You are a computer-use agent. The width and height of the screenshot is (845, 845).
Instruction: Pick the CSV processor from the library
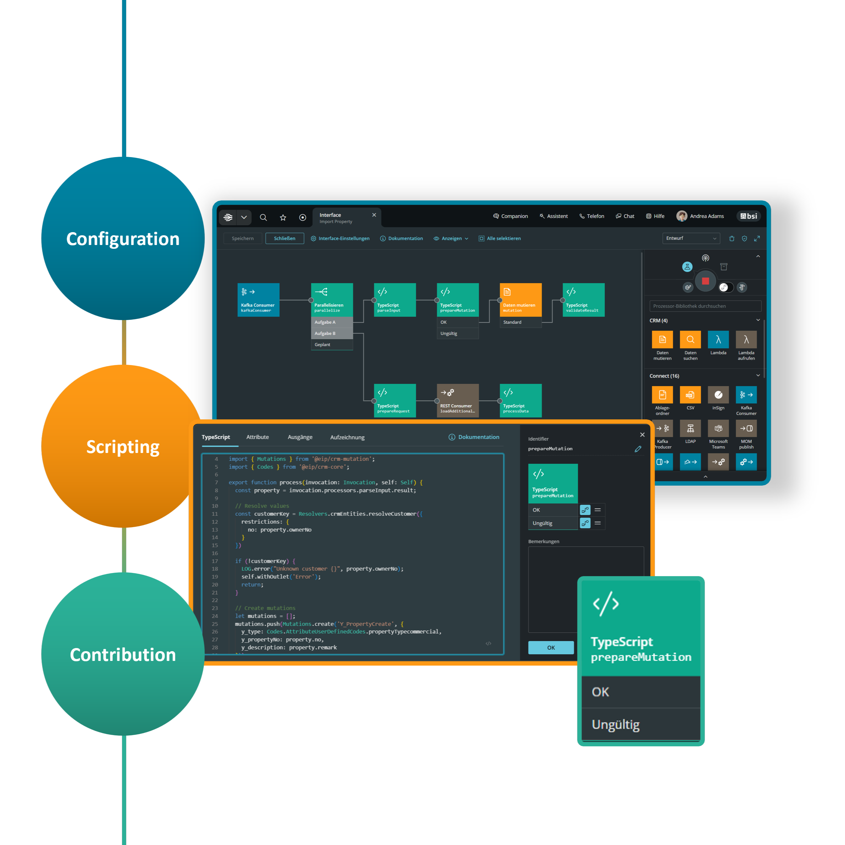point(690,395)
